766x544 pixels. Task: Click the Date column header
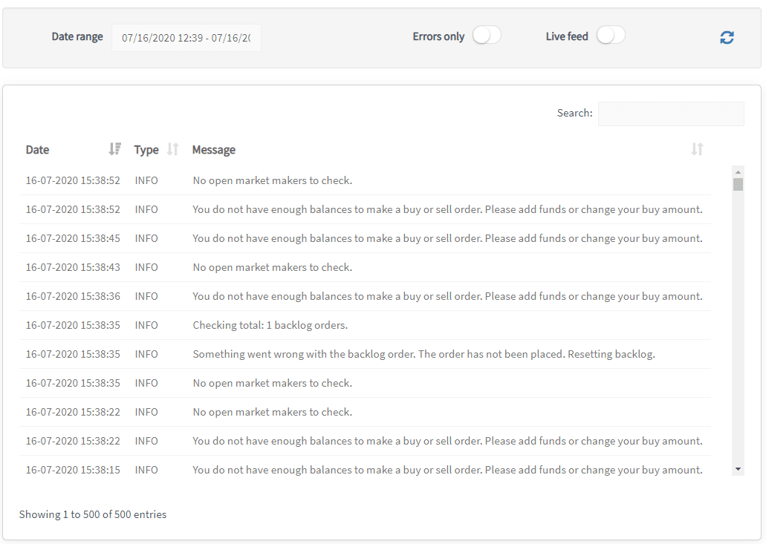point(38,150)
